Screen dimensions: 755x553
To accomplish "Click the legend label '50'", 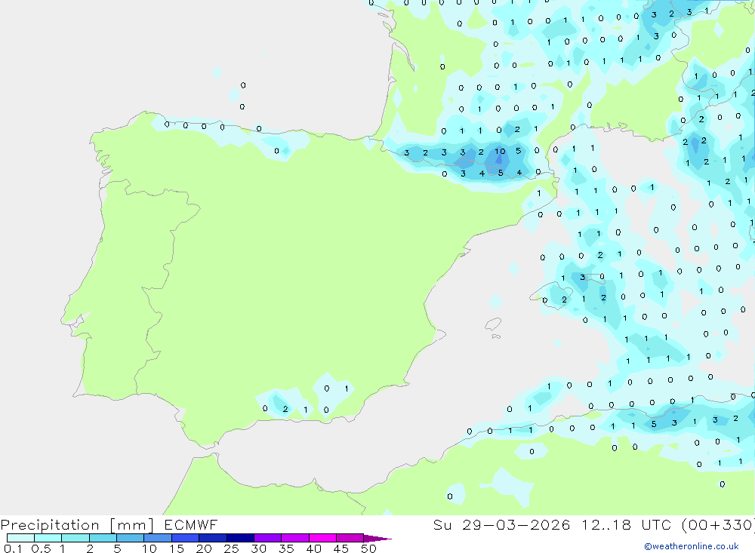I will tap(369, 548).
